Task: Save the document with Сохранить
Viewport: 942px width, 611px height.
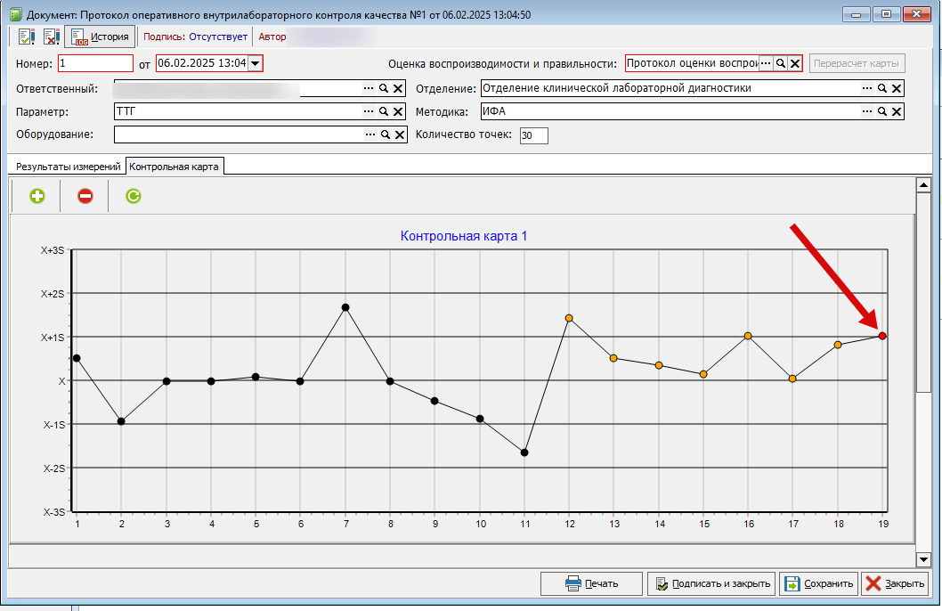Action: click(x=818, y=583)
